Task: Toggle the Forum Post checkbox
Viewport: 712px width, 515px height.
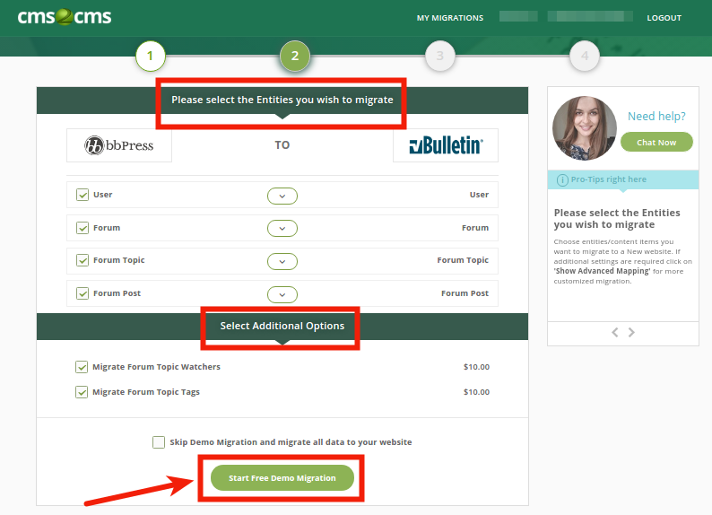Action: (82, 293)
